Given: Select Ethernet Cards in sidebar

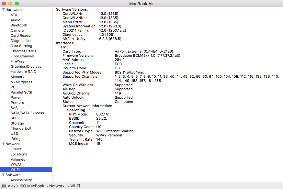Looking at the screenshot, I should coord(23,51).
